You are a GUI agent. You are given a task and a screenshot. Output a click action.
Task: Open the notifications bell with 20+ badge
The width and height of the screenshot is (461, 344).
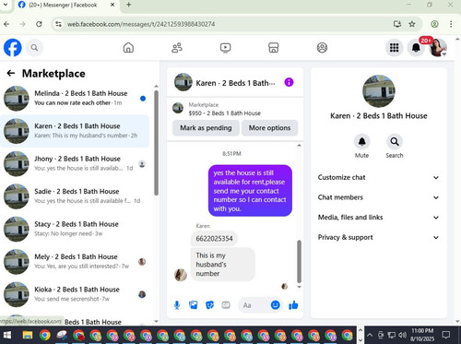click(x=416, y=48)
